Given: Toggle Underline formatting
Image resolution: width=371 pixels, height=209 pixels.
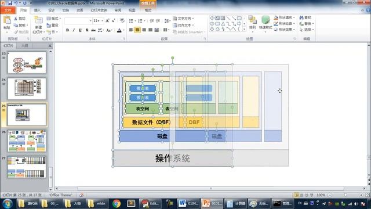Looking at the screenshot, I should (80, 30).
